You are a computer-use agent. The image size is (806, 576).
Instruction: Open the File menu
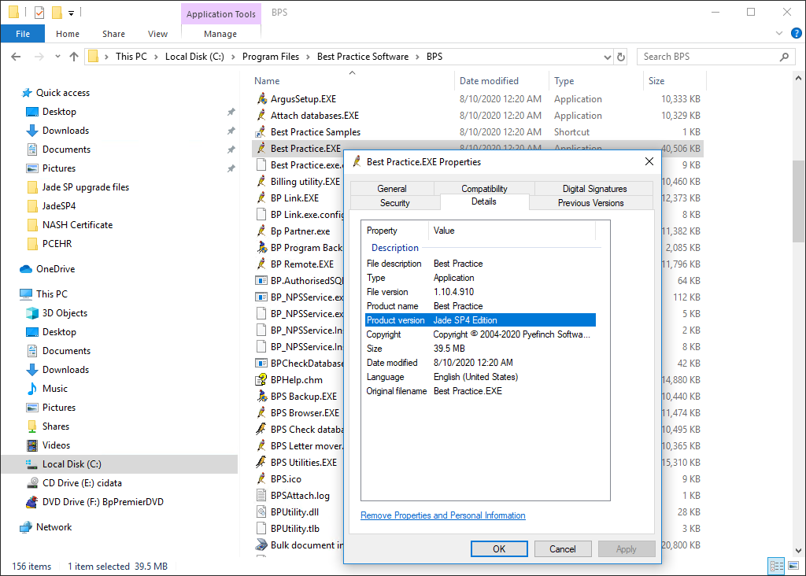pos(23,34)
